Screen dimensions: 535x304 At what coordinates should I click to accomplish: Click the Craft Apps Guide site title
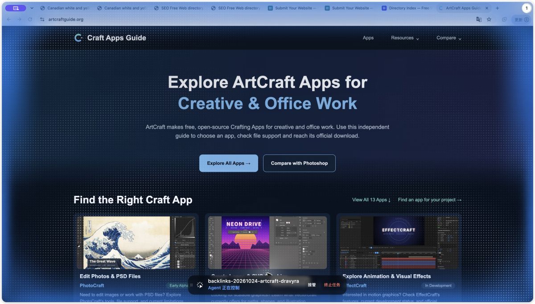pyautogui.click(x=117, y=38)
